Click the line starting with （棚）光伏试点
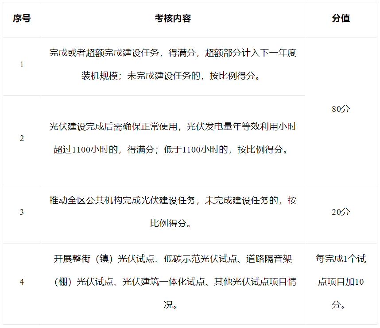 point(173,282)
